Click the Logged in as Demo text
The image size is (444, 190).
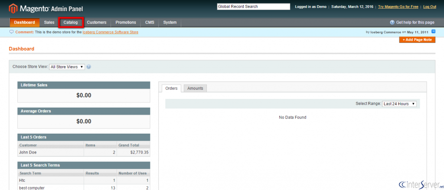pyautogui.click(x=310, y=7)
